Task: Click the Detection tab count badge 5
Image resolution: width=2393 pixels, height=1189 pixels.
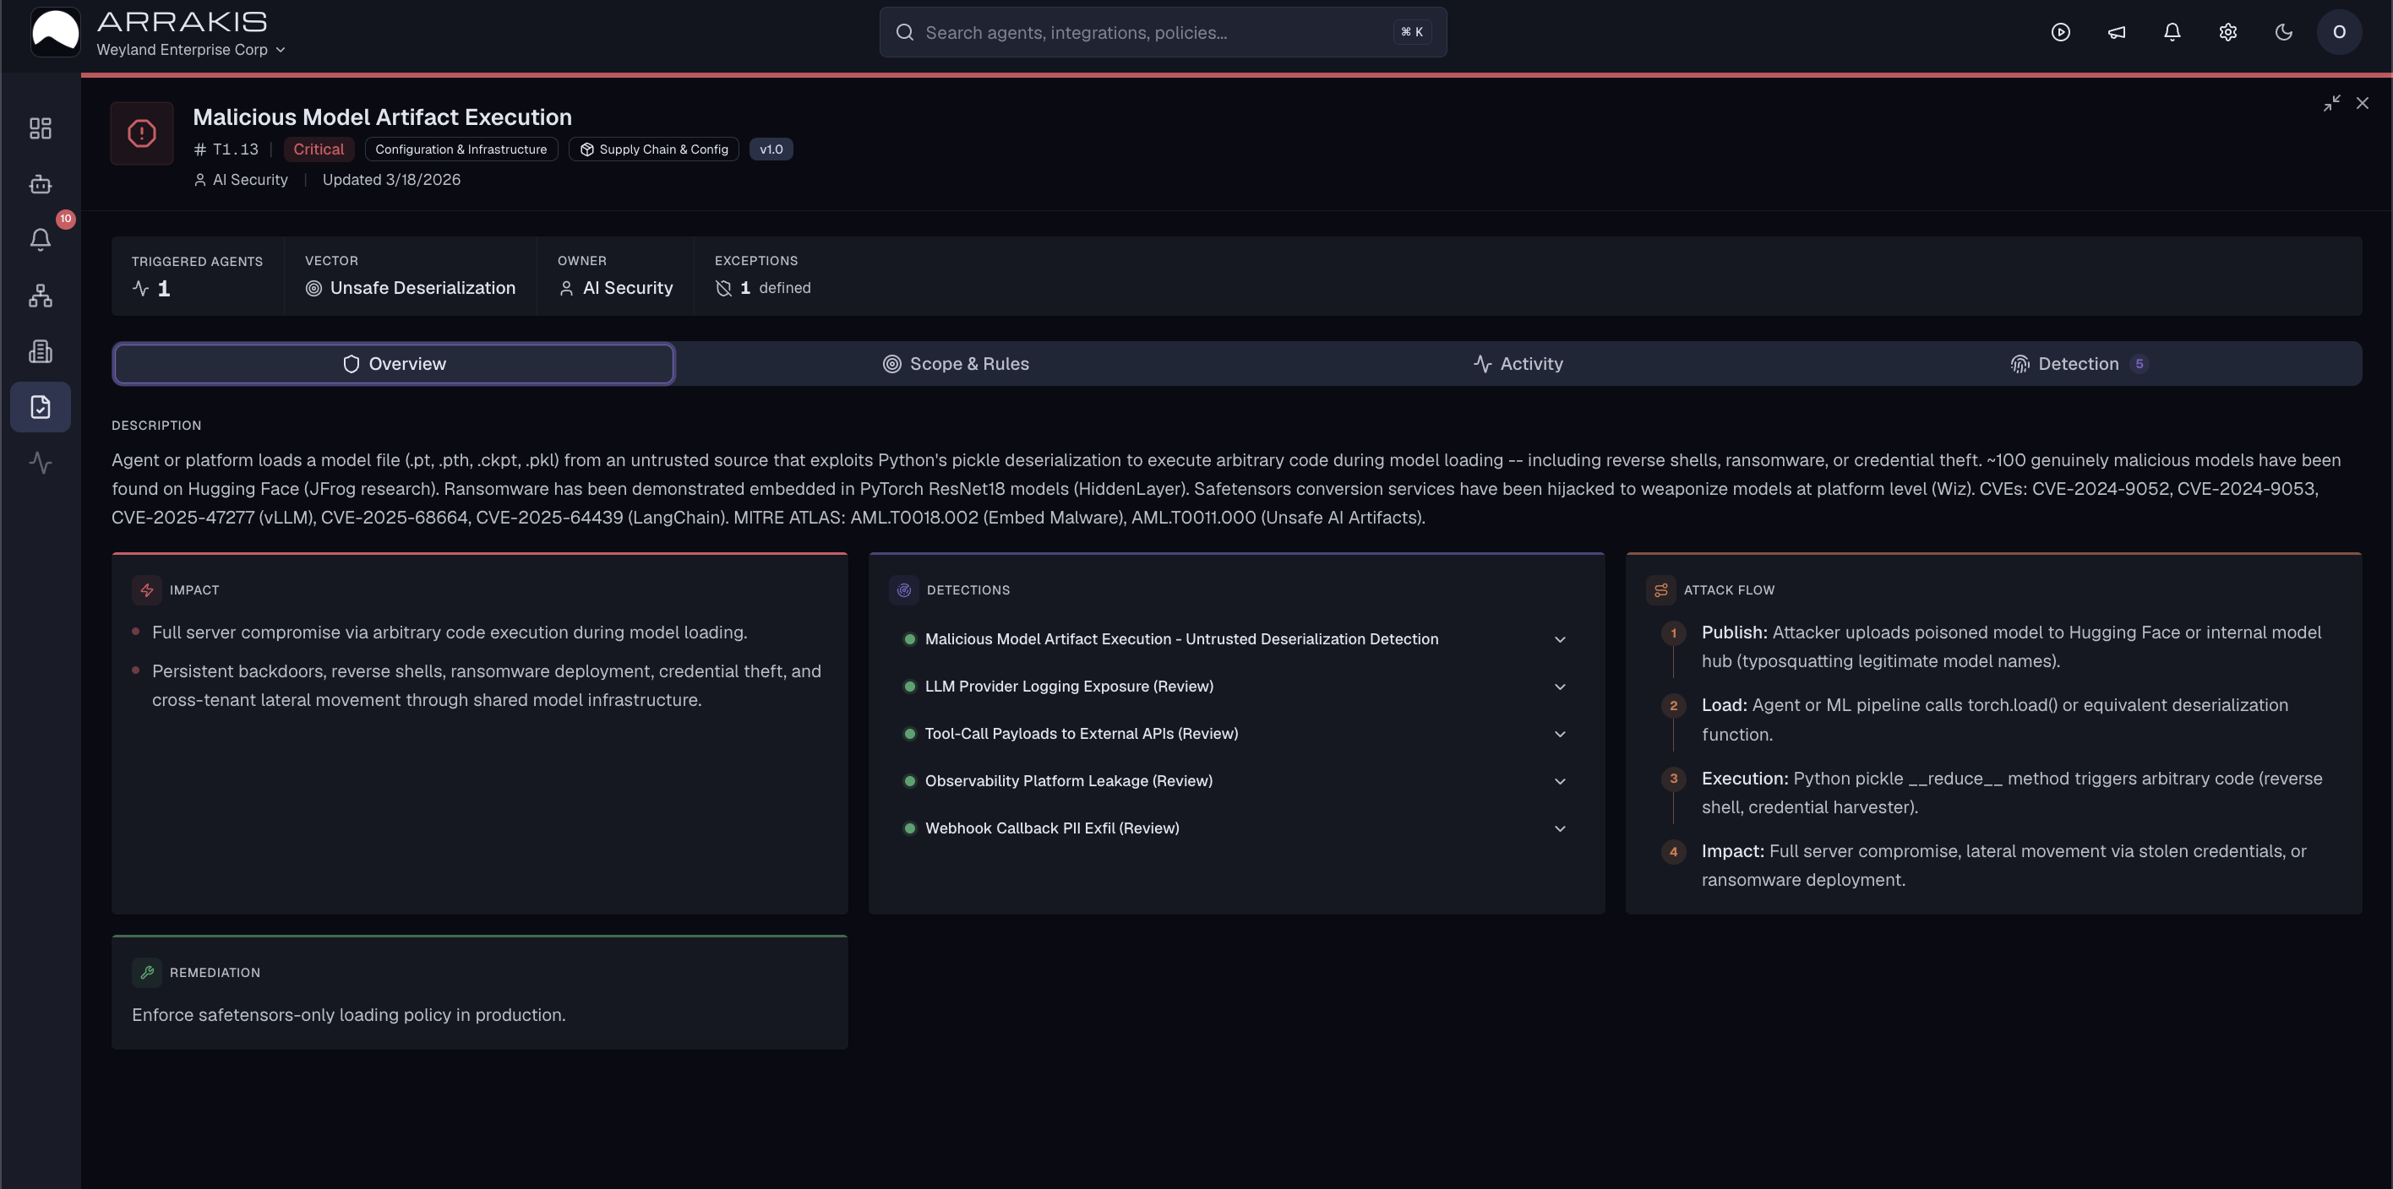Action: click(x=2140, y=364)
